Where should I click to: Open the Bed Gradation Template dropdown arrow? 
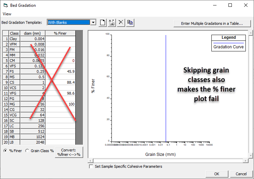click(93, 22)
